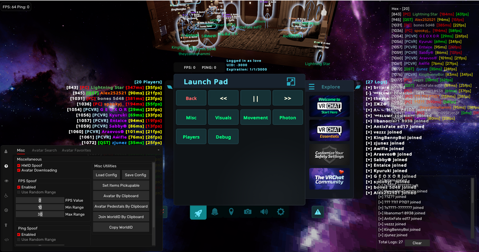Click Avatar By Clipboard button
479x252 pixels.
(121, 196)
